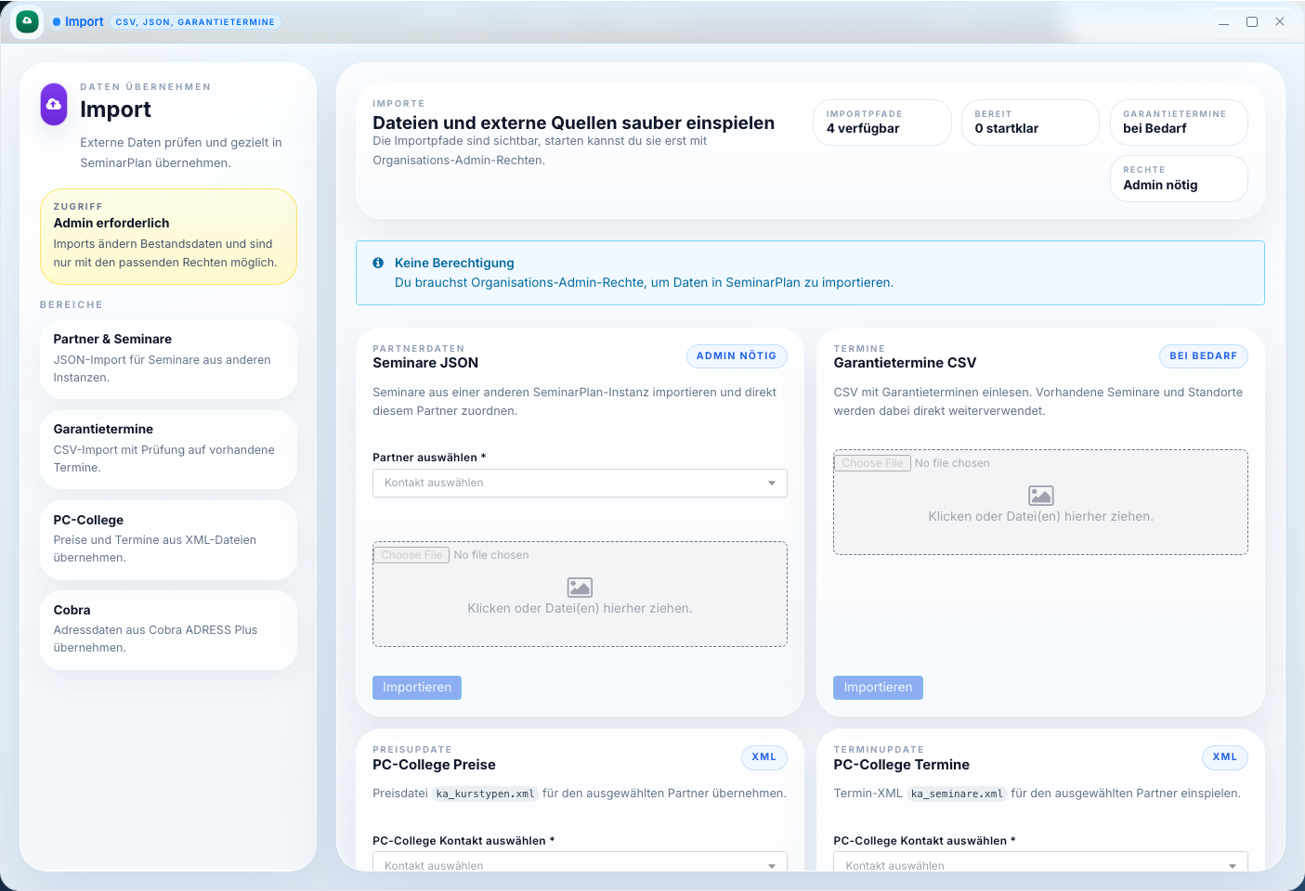This screenshot has width=1305, height=891.
Task: Expand PC-College Kontakt dropdown under PC-College Preise
Action: point(580,864)
